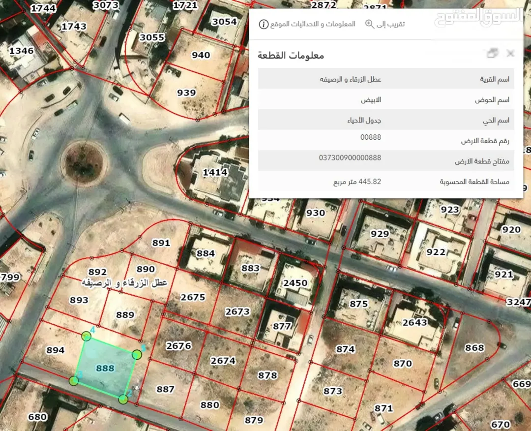
Task: Select parcel 2673 on the map
Action: pyautogui.click(x=237, y=311)
